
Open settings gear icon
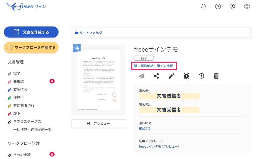click(247, 6)
